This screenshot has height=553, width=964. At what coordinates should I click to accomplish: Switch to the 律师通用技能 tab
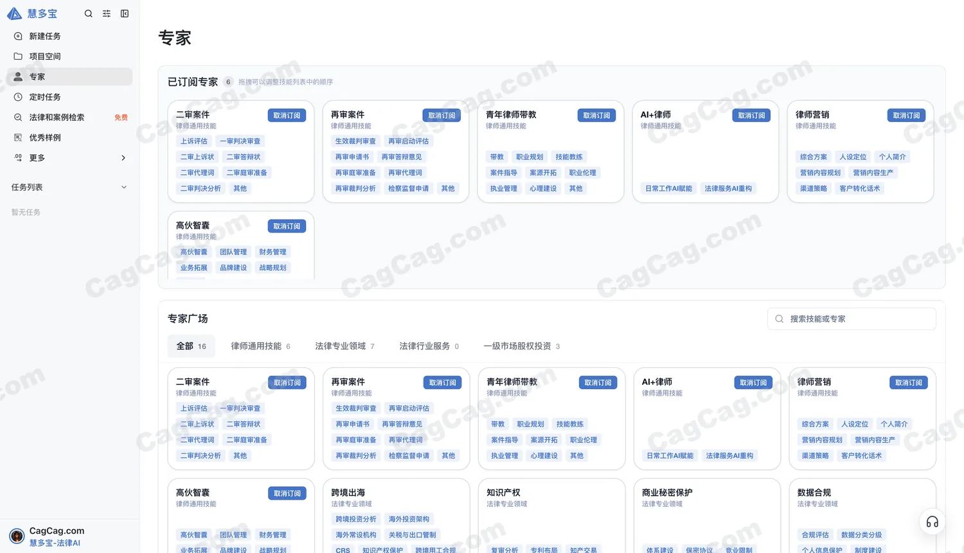point(261,346)
